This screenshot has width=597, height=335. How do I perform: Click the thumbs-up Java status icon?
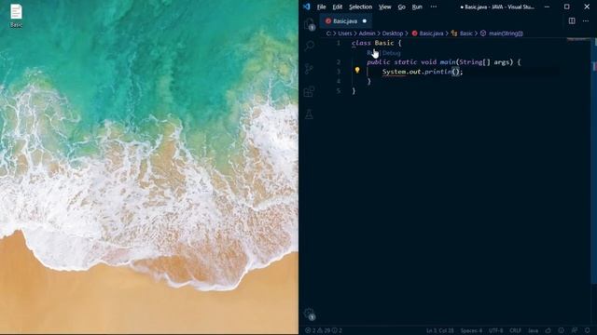548,330
